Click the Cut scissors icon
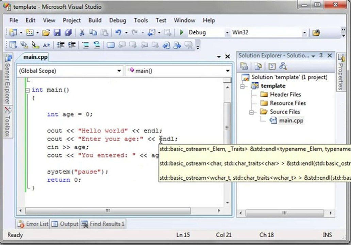 click(82, 33)
